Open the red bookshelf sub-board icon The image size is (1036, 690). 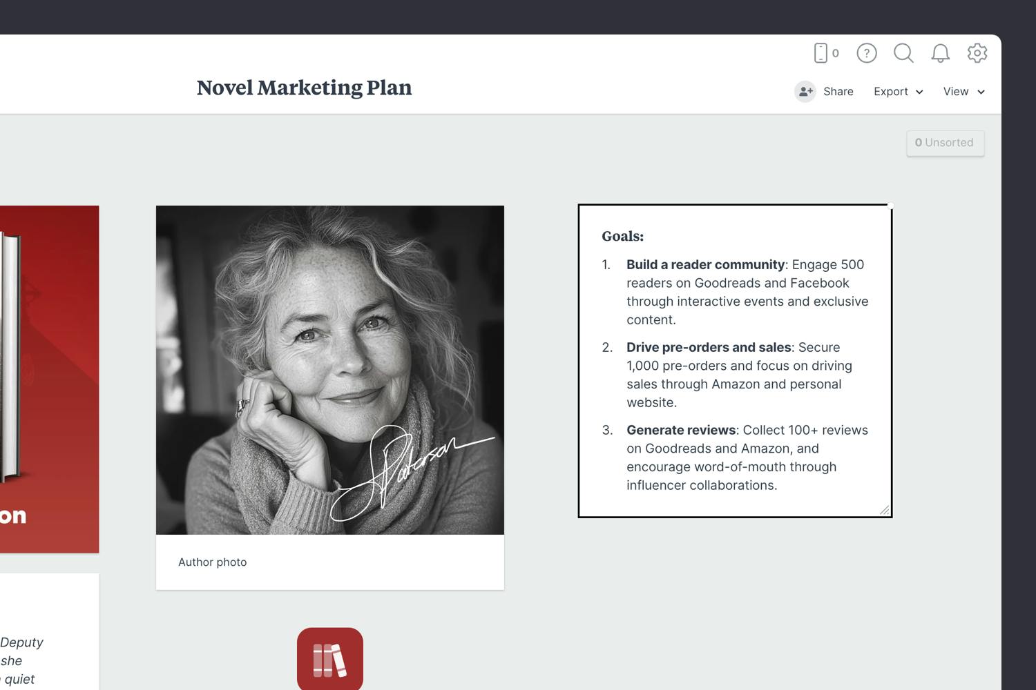pos(329,658)
